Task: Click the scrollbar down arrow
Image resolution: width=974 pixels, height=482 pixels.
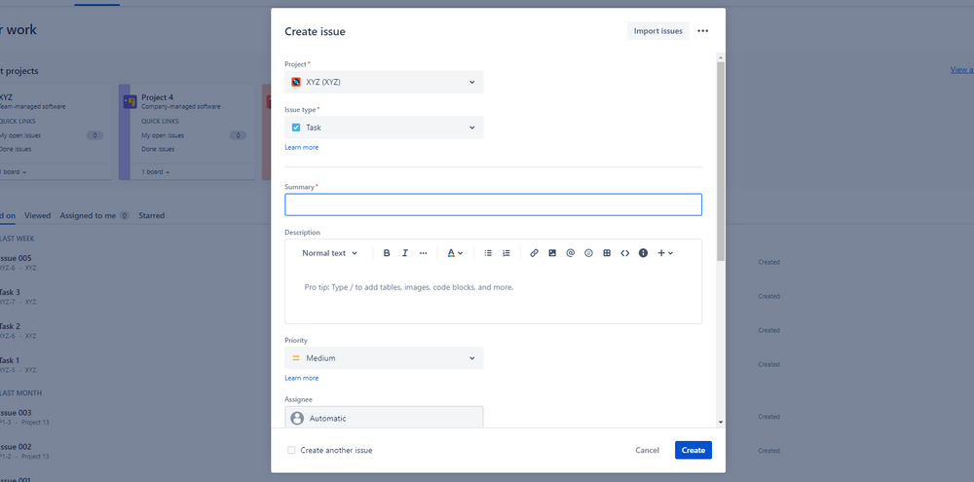Action: (x=721, y=422)
